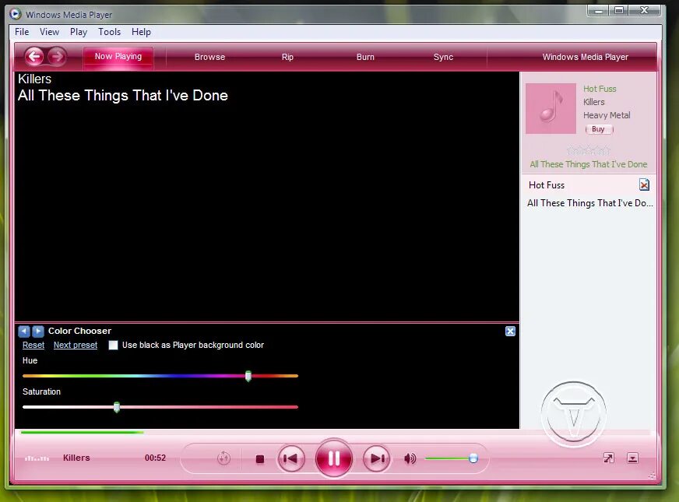Click the Killers artist name in info pane
Screen dimensions: 679x502
coord(593,102)
